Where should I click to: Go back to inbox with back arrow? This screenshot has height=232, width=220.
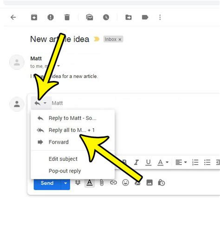coord(13,17)
